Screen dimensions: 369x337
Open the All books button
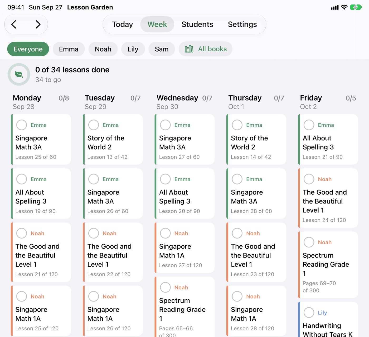(206, 49)
